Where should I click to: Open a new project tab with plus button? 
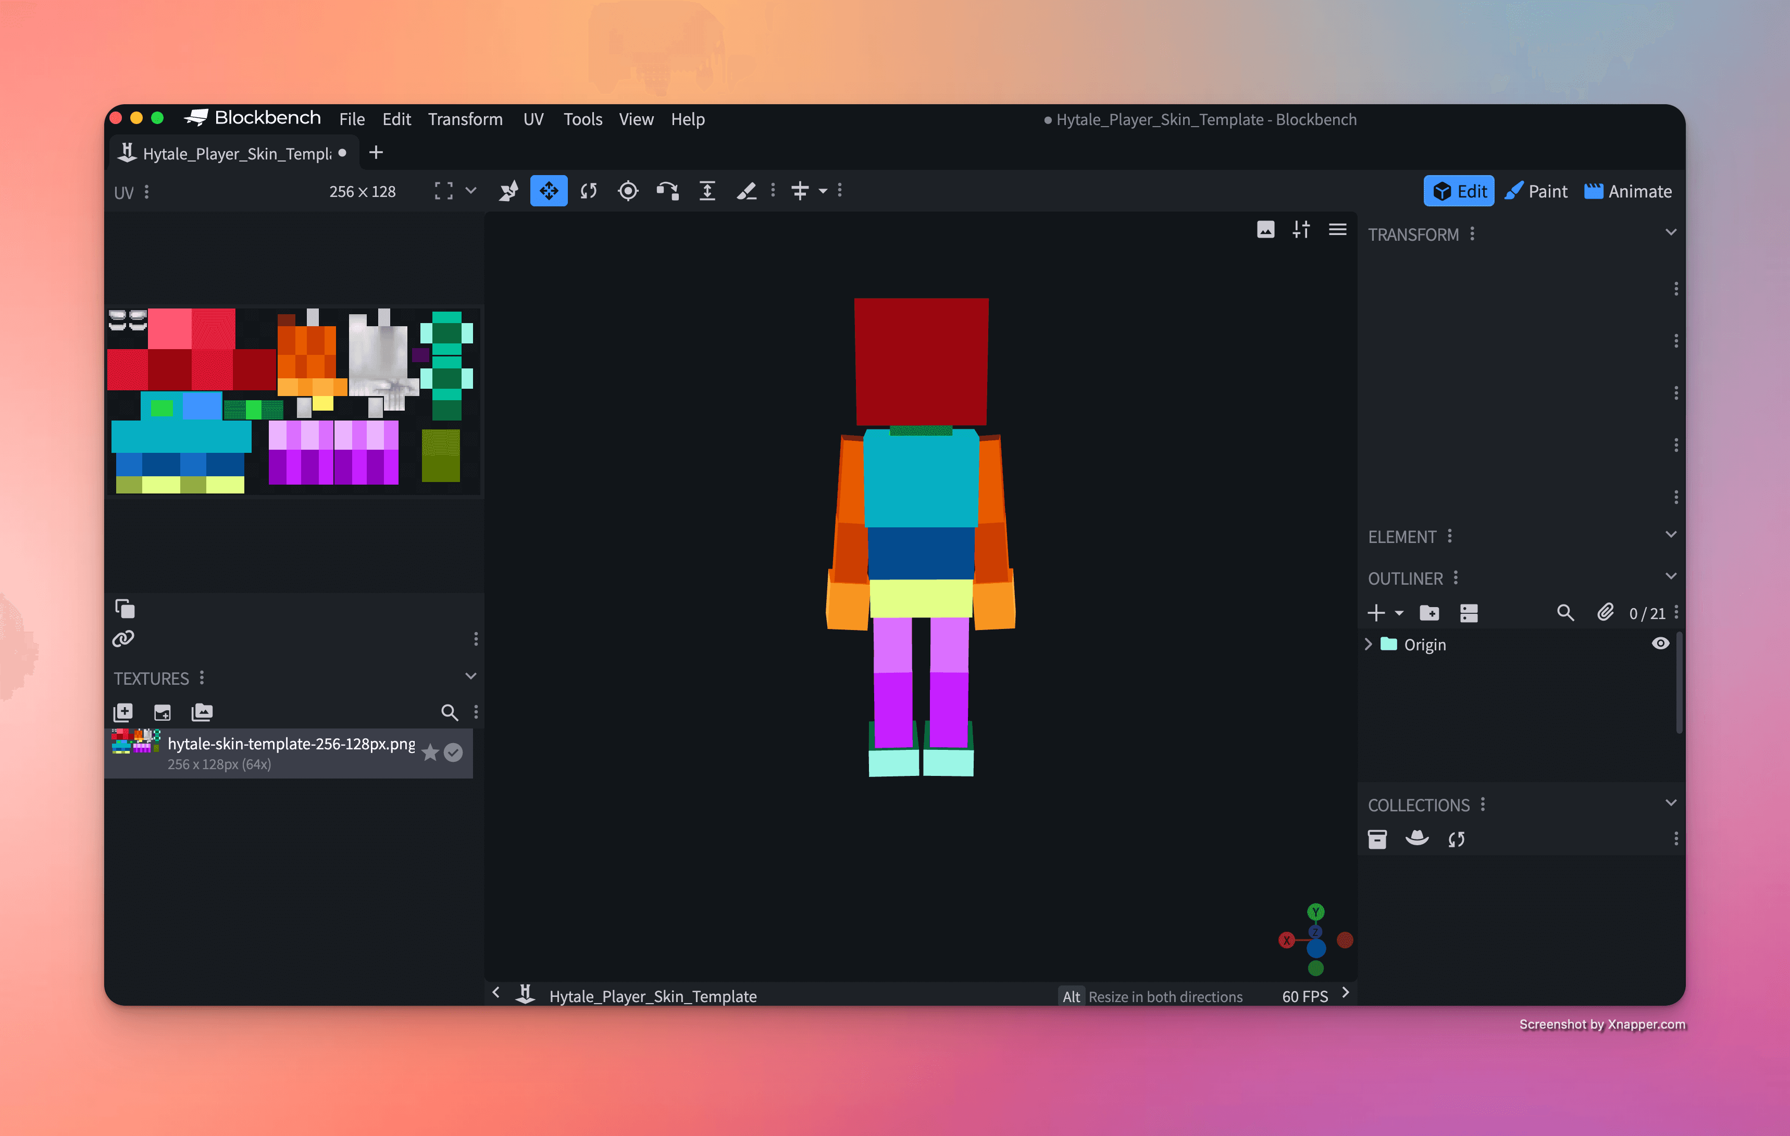(x=376, y=152)
